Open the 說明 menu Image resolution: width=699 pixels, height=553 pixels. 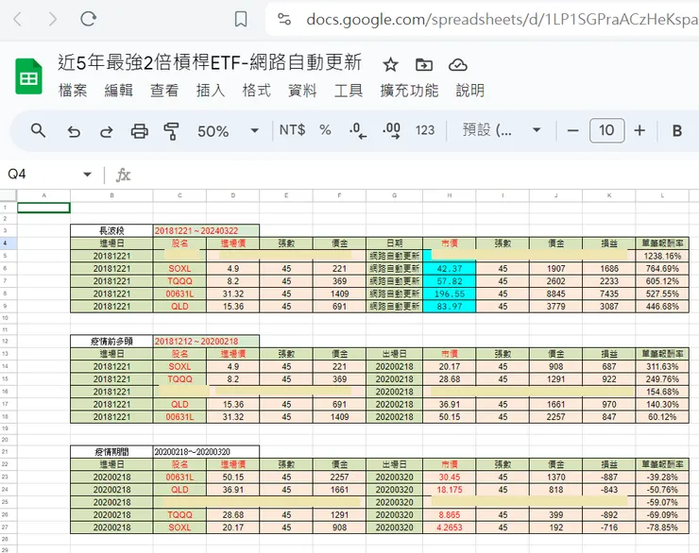tap(469, 91)
